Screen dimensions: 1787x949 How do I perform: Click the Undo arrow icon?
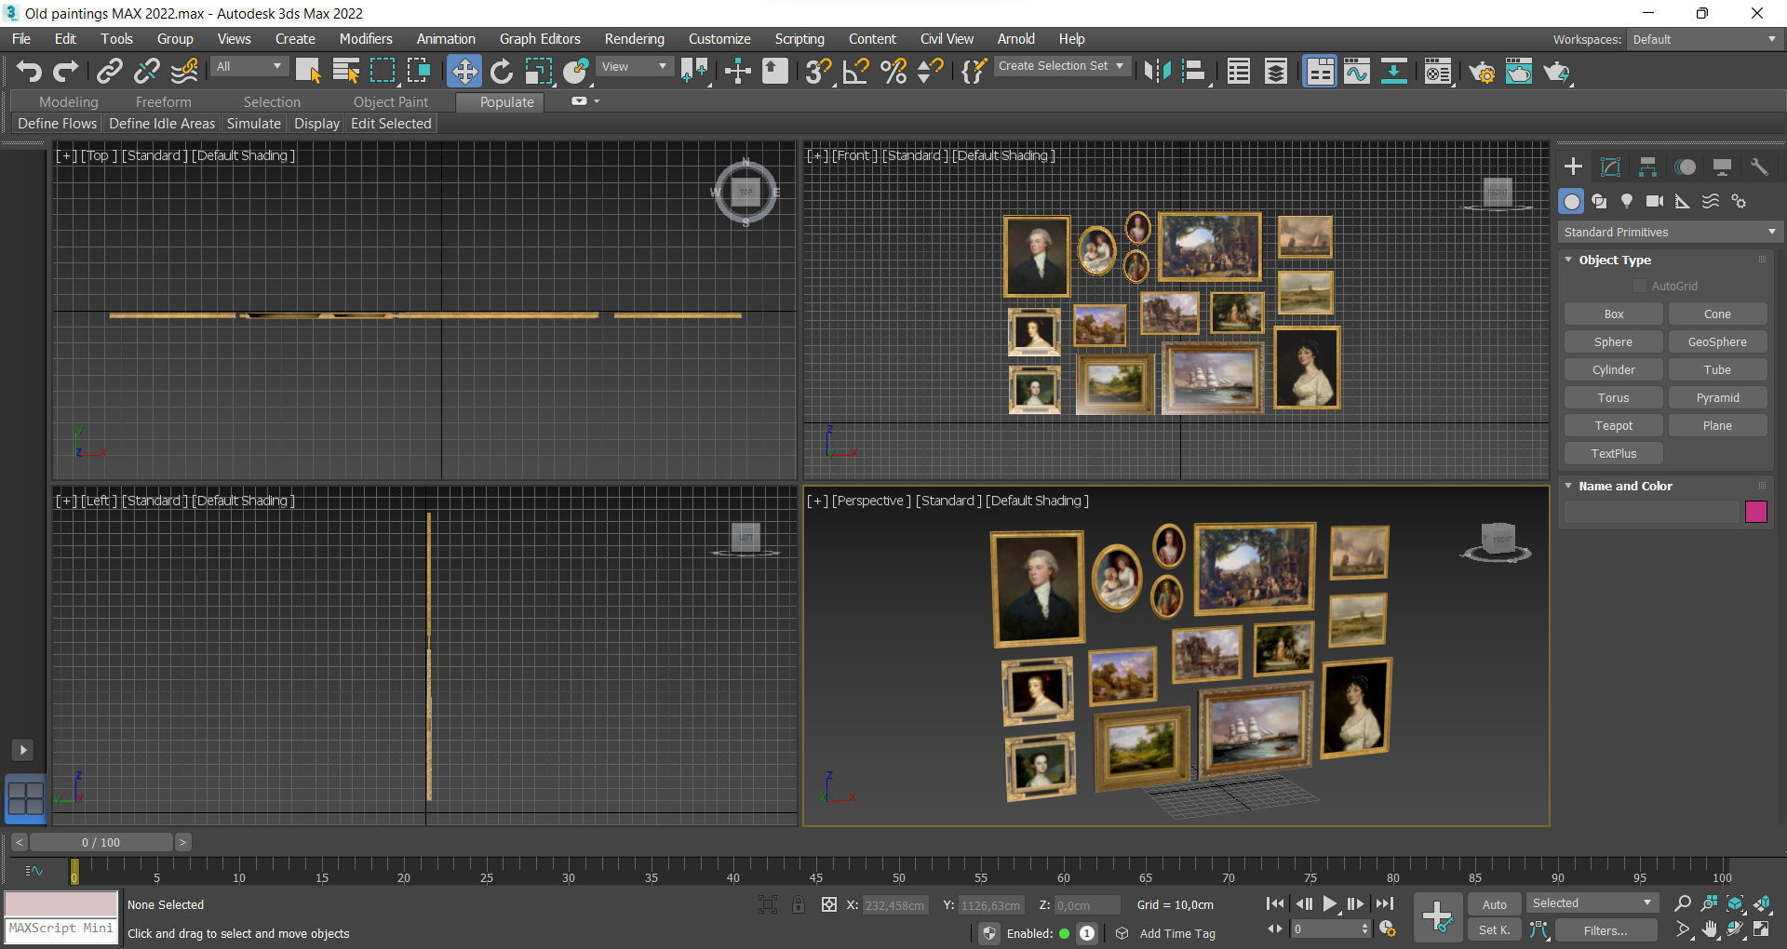(29, 72)
